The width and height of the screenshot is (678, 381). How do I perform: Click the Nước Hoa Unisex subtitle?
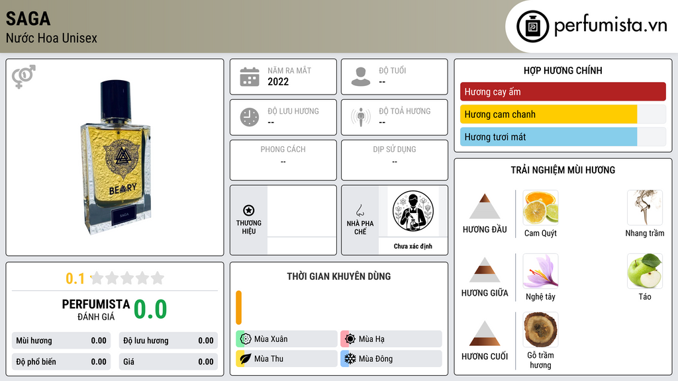[52, 38]
